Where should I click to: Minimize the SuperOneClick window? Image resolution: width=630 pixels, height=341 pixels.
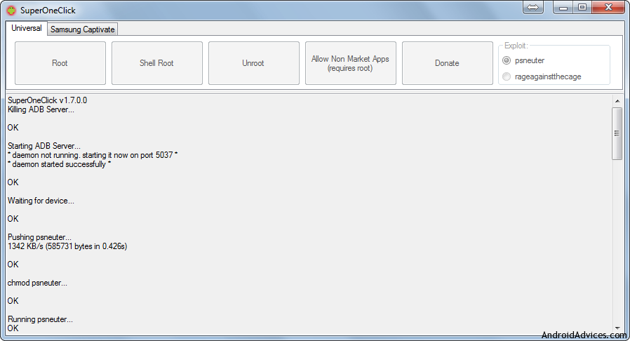tap(563, 7)
